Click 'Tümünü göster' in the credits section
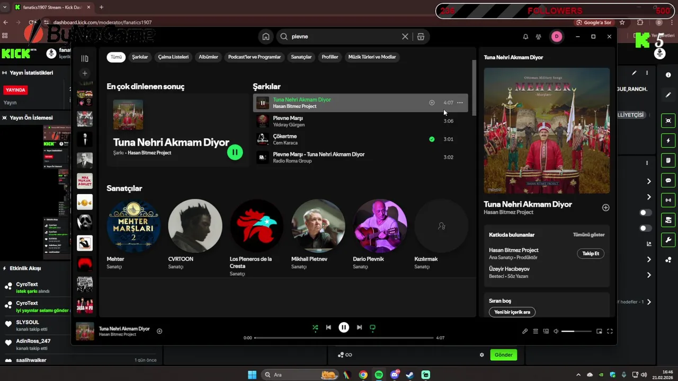Viewport: 678px width, 381px height. 588,234
